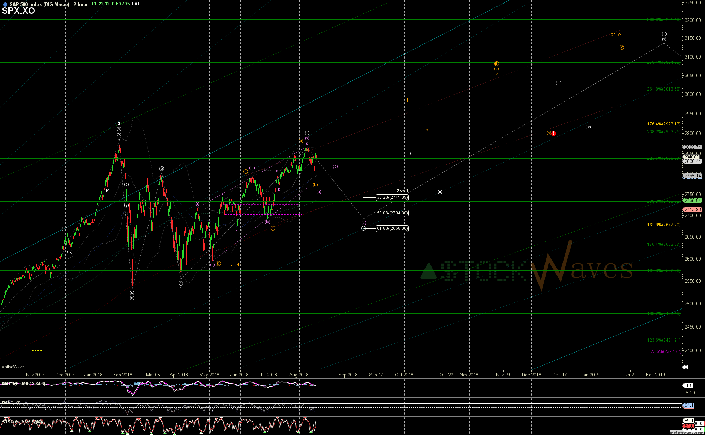This screenshot has width=705, height=435.
Task: Click the 2400.00 price axis label
Action: coord(693,350)
